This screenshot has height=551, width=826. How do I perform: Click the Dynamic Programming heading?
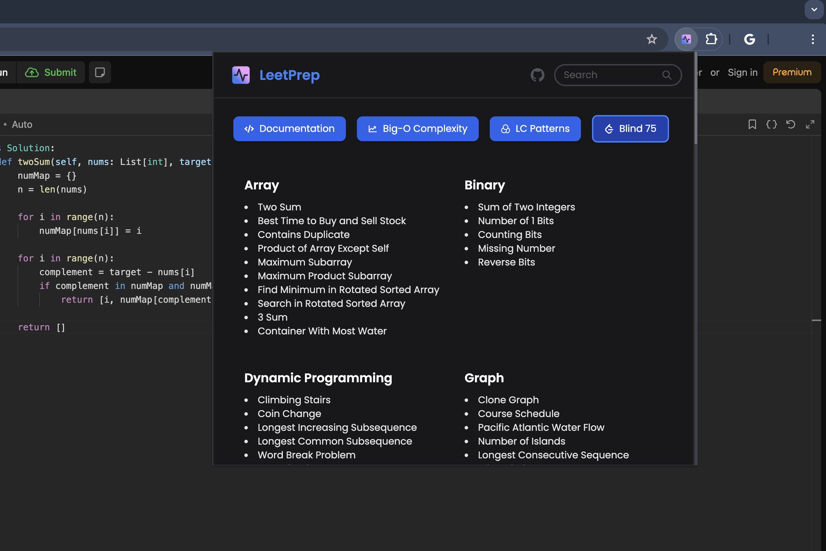318,378
